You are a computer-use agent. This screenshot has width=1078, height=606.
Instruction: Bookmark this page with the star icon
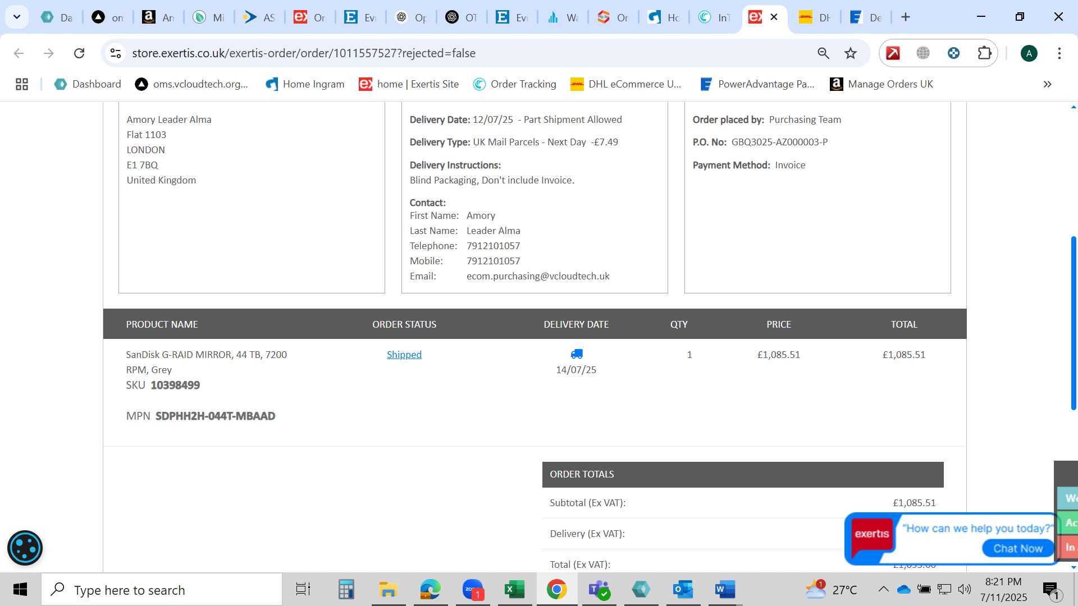tap(851, 53)
